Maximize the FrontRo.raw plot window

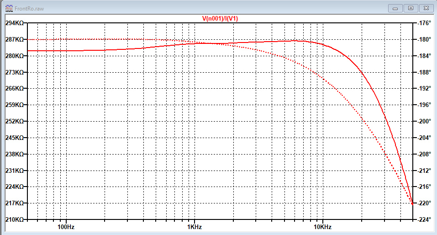point(411,8)
